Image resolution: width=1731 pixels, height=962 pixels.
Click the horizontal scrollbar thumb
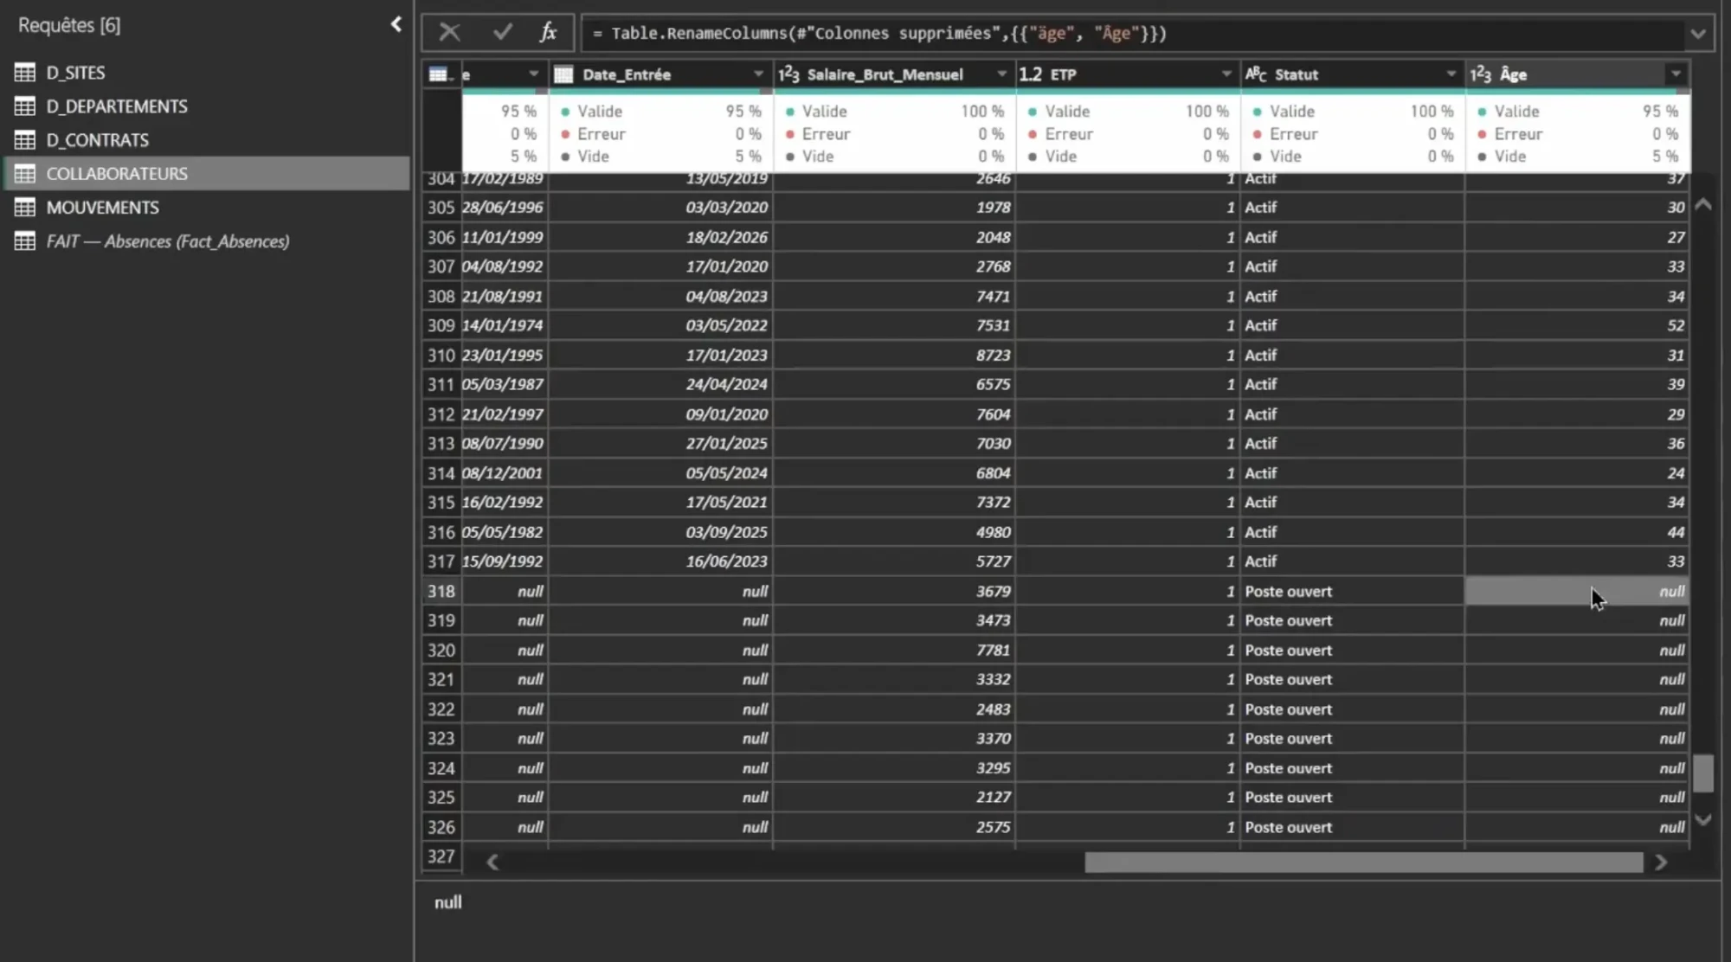1364,863
